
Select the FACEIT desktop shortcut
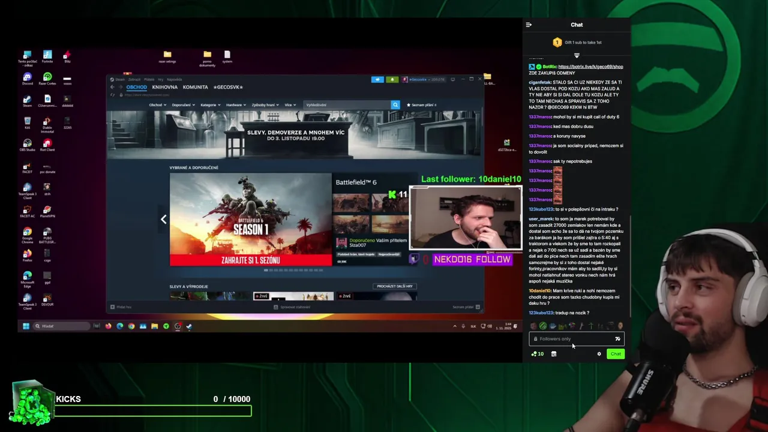27,167
